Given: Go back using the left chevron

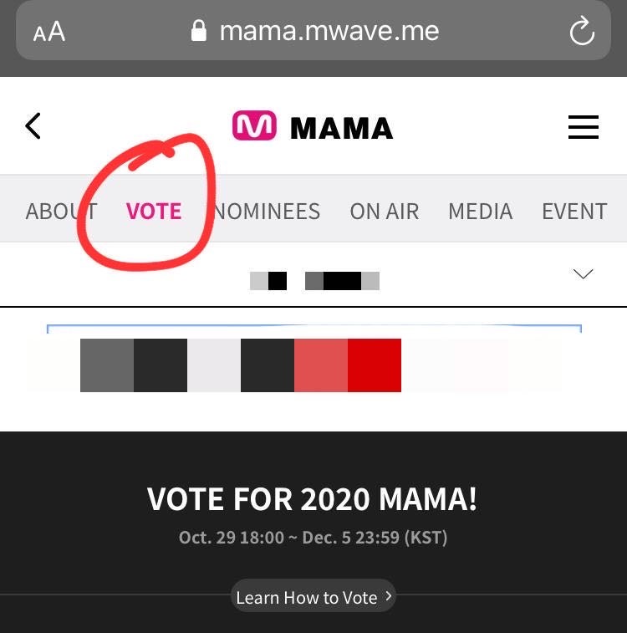Looking at the screenshot, I should tap(33, 126).
